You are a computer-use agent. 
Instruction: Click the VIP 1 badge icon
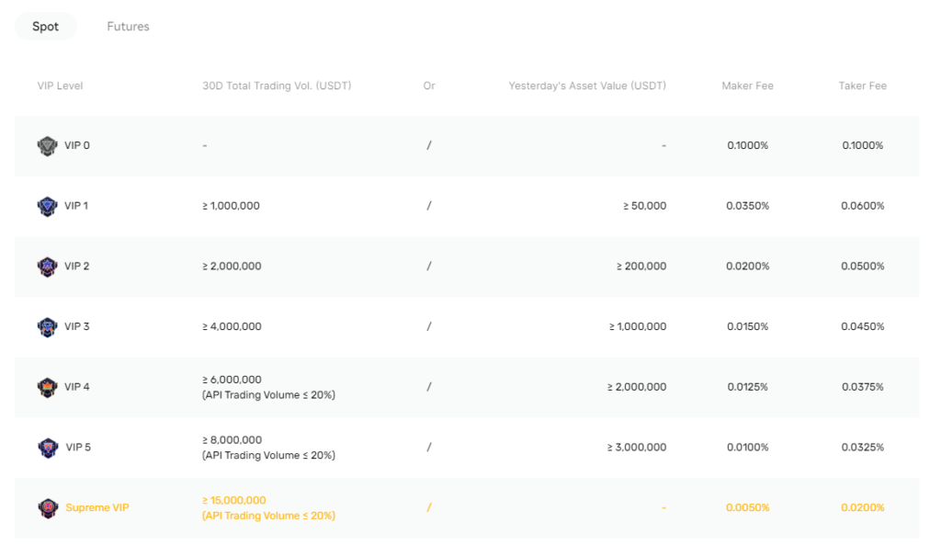pyautogui.click(x=47, y=206)
